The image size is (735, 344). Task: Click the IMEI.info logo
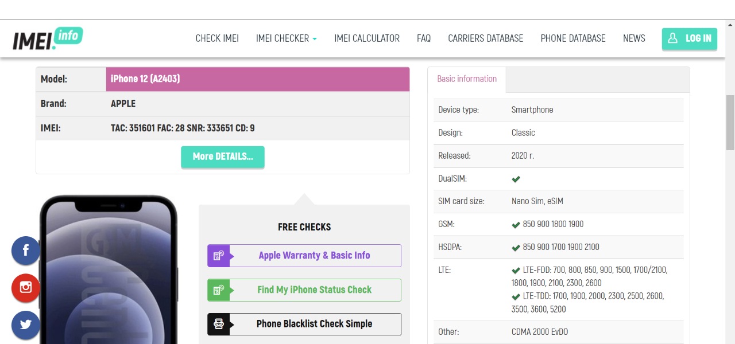click(x=48, y=38)
